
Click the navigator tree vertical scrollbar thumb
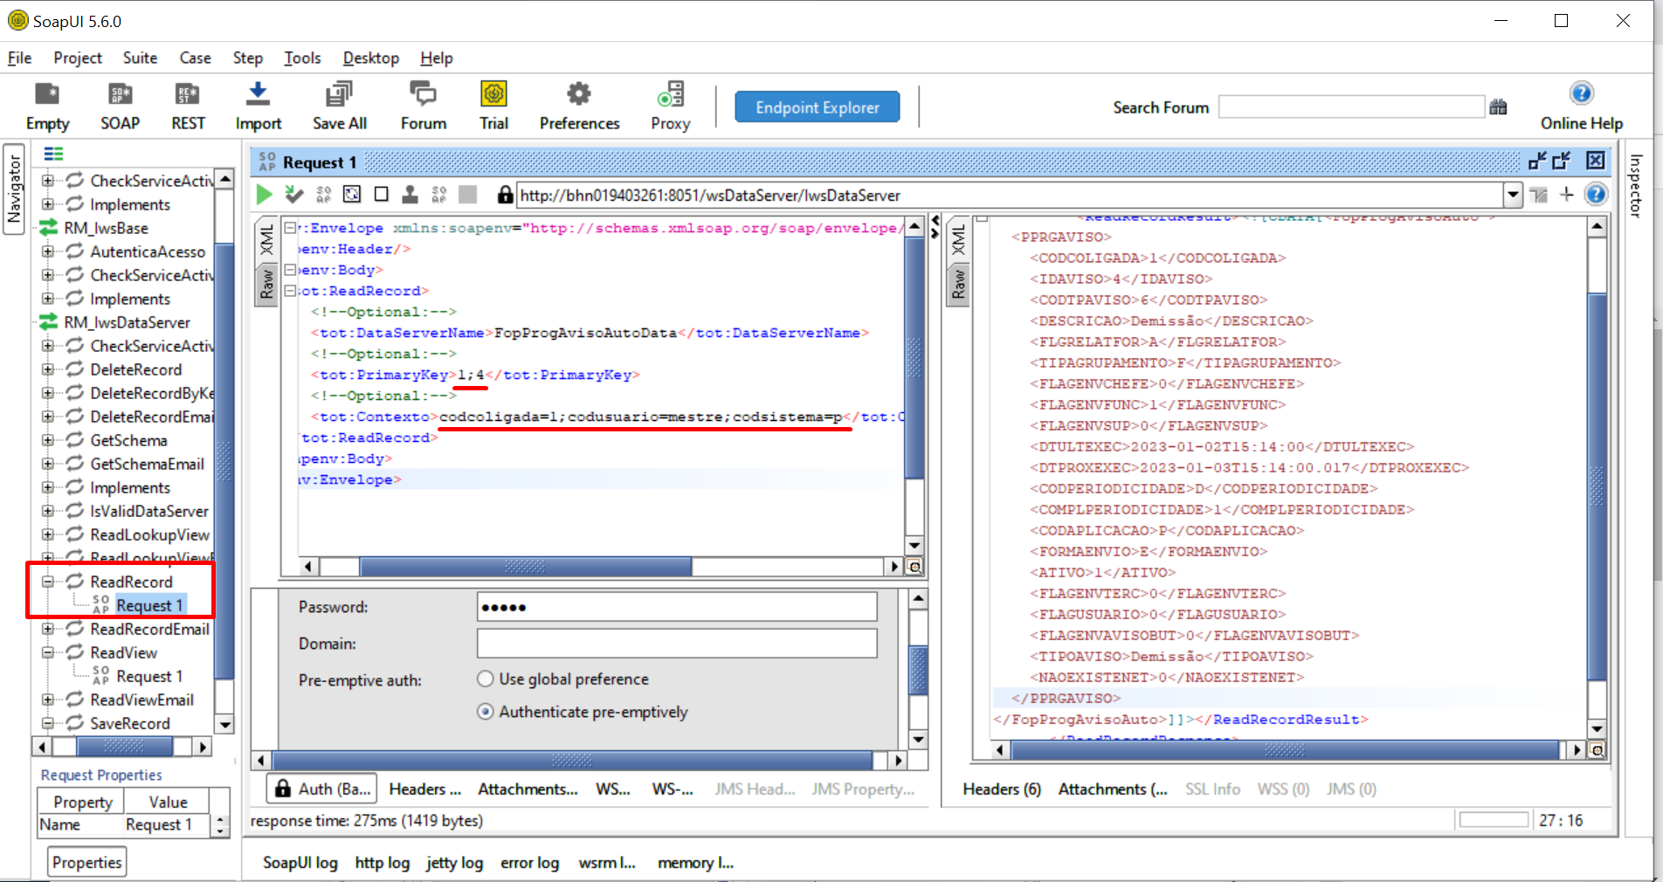tap(224, 460)
